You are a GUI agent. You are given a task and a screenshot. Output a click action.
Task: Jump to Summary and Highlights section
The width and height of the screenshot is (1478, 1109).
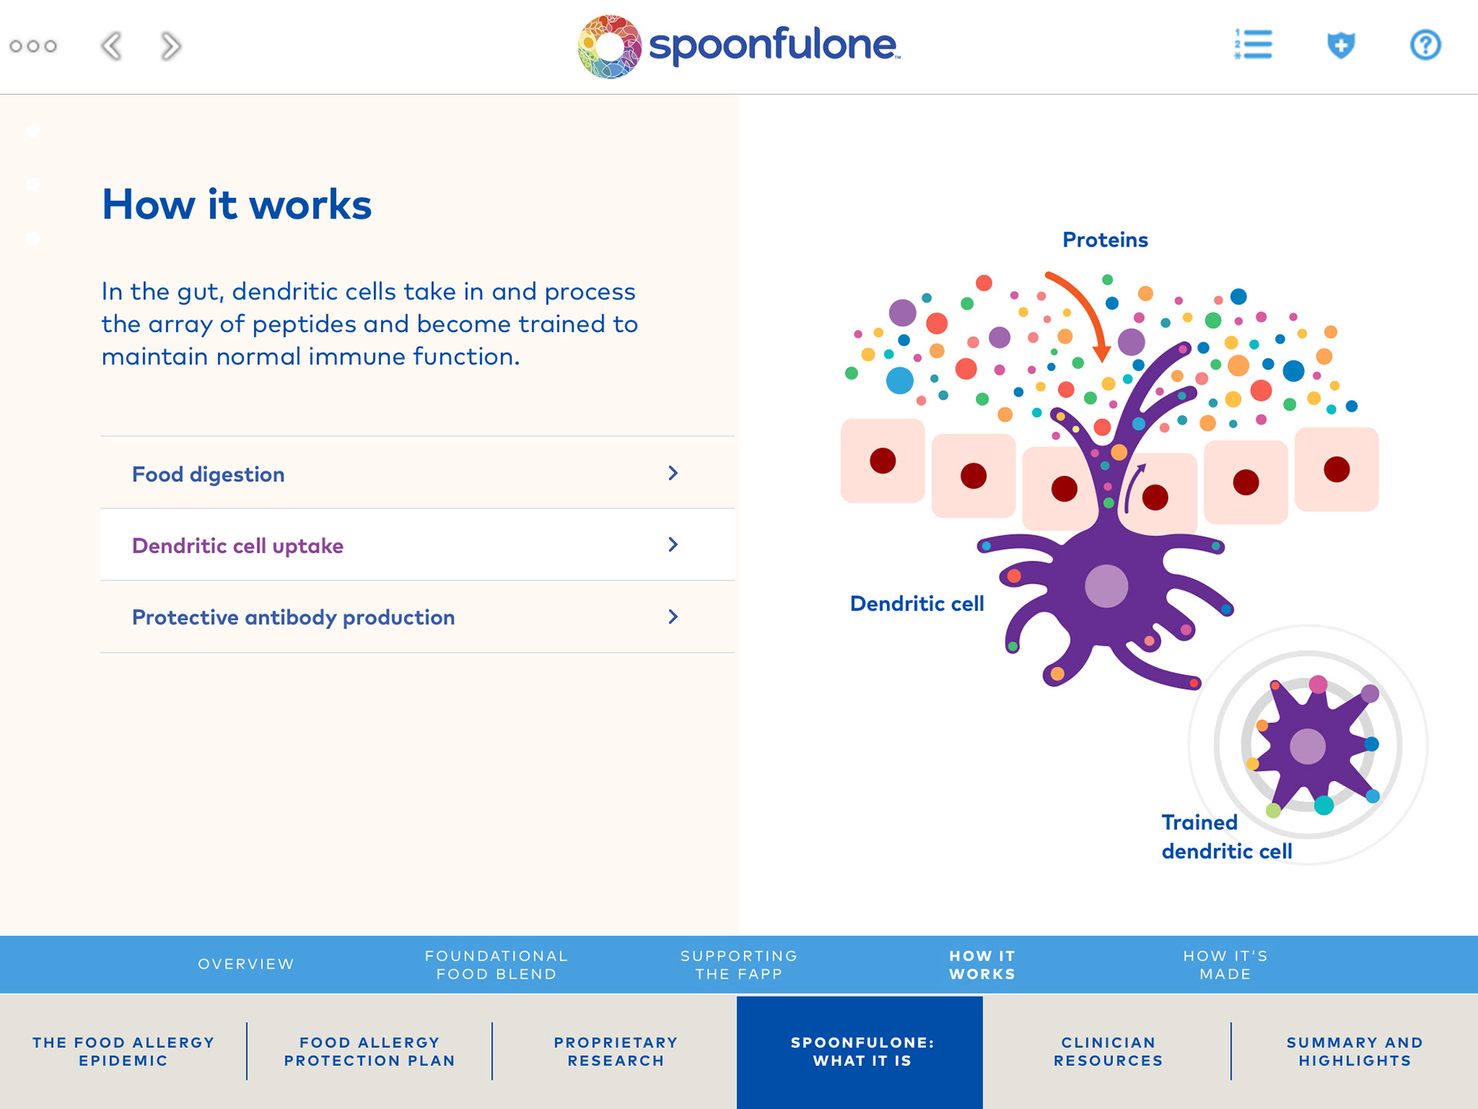tap(1354, 1051)
